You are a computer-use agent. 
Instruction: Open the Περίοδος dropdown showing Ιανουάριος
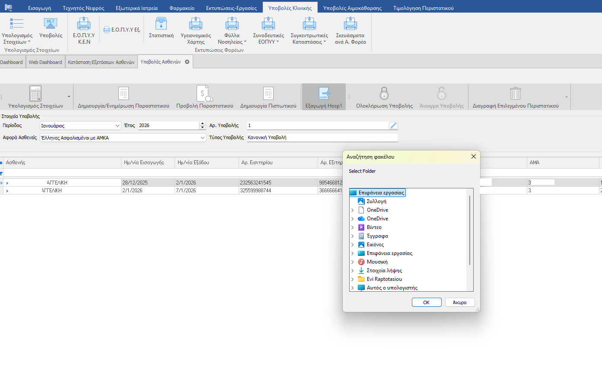[118, 126]
